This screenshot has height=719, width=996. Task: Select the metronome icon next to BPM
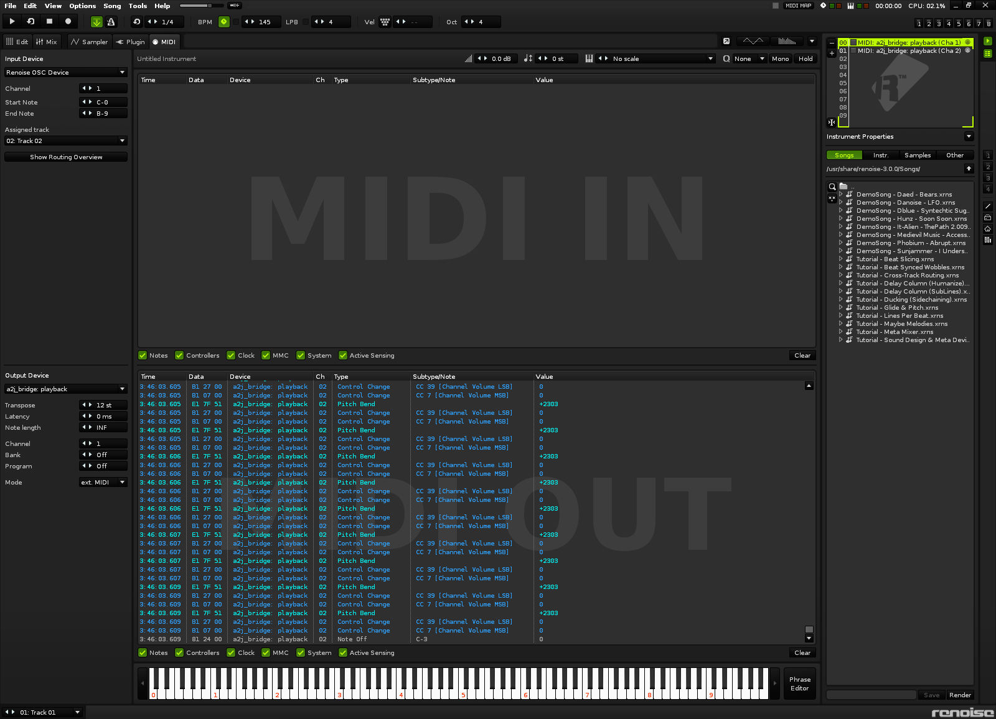pyautogui.click(x=224, y=21)
